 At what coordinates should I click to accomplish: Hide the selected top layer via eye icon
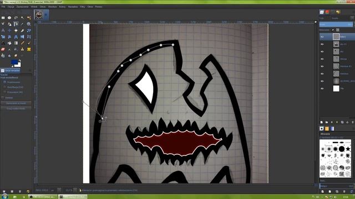(x=322, y=37)
